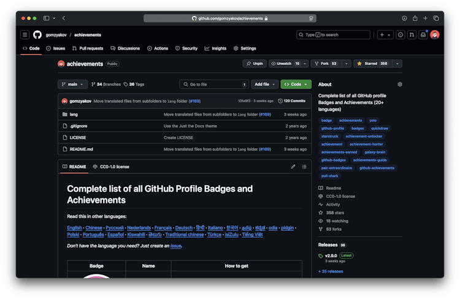Click the v2.9.0 release tag icon
The image size is (460, 299).
[x=321, y=256]
